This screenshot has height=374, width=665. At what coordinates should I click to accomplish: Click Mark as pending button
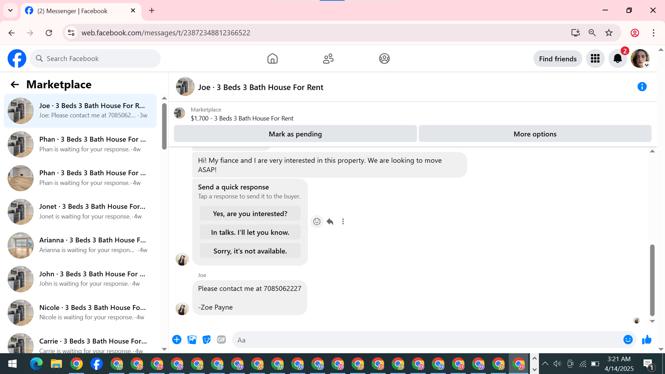295,134
